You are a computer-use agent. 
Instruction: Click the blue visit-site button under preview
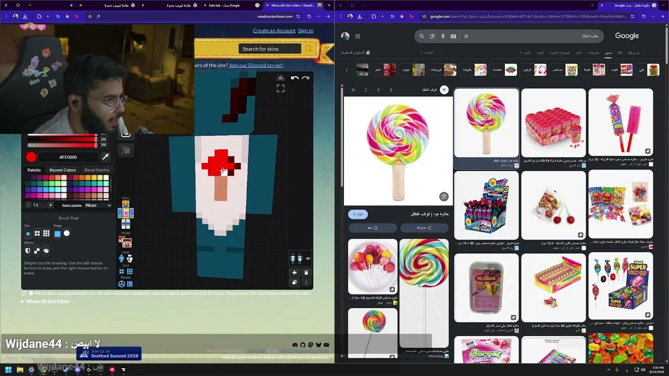tap(358, 214)
